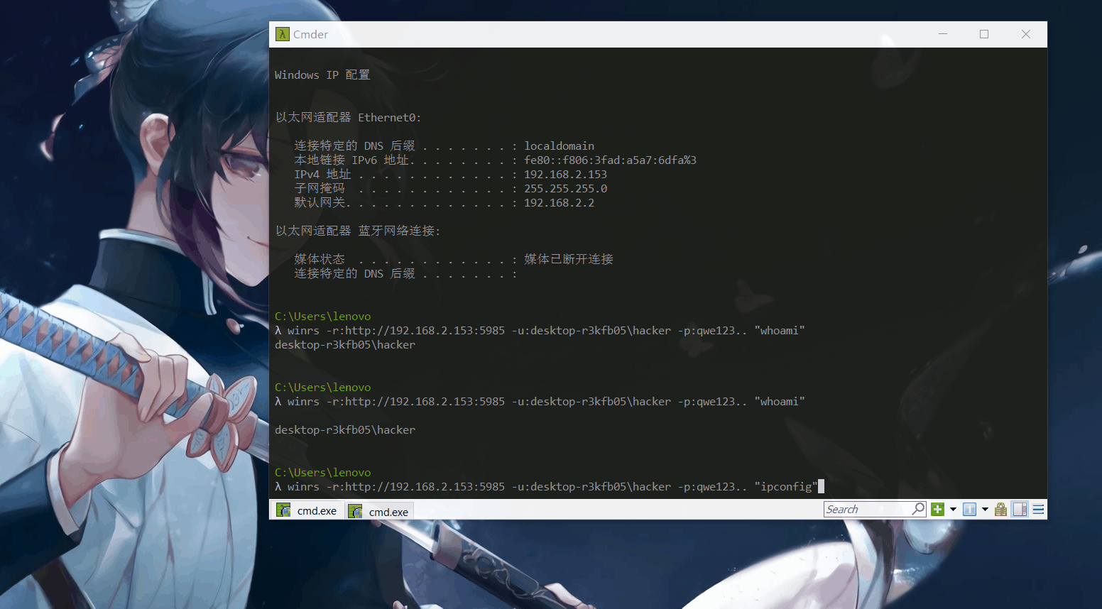The image size is (1102, 609).
Task: Click the subnet mask 255.255.255.0 text
Action: pyautogui.click(x=565, y=189)
